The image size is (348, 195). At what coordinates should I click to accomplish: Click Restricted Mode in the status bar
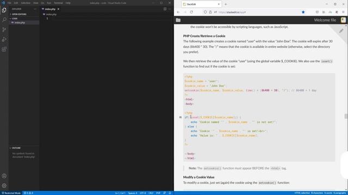click(11, 193)
